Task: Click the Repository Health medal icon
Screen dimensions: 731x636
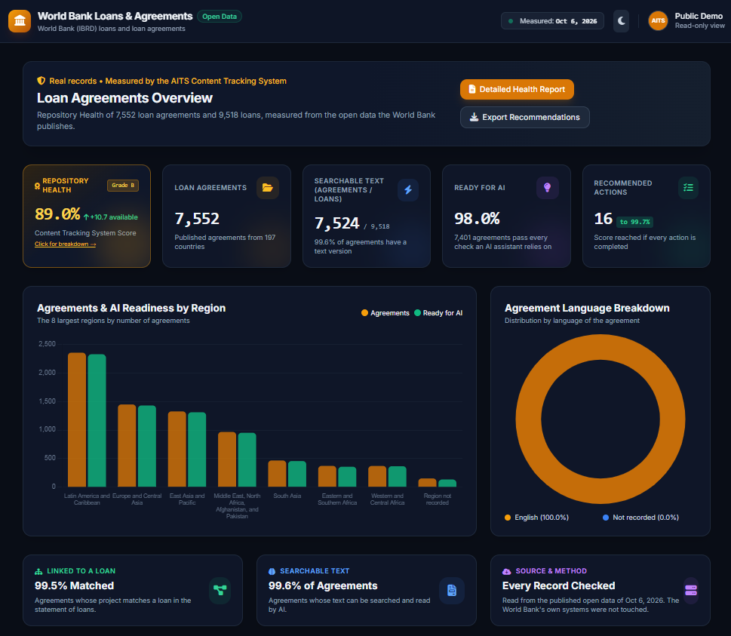Action: pyautogui.click(x=37, y=186)
